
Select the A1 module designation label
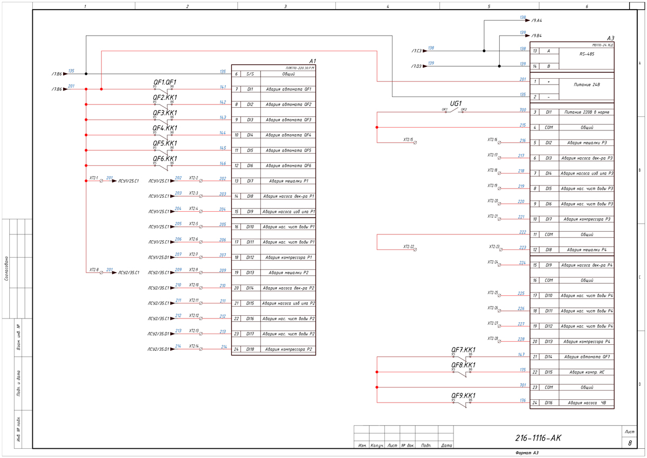[x=312, y=61]
